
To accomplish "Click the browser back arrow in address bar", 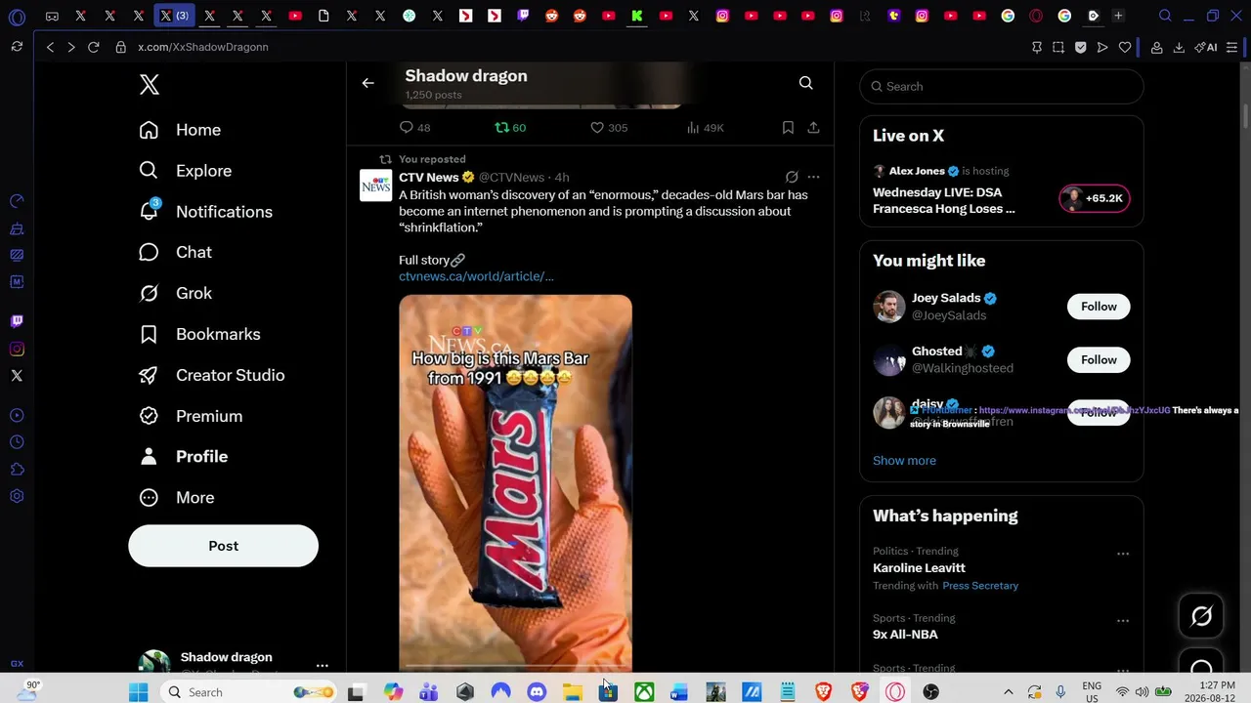I will pyautogui.click(x=50, y=47).
